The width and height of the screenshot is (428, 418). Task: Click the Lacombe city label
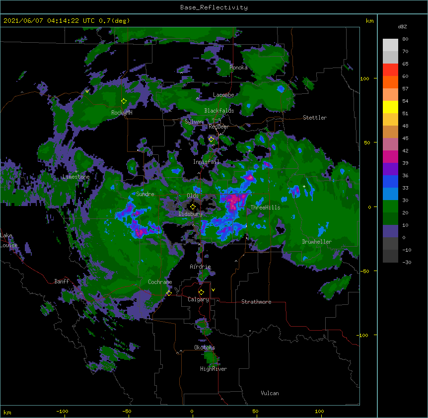point(223,95)
